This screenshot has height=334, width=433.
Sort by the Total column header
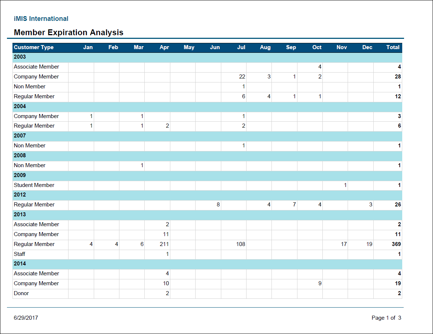pos(393,47)
